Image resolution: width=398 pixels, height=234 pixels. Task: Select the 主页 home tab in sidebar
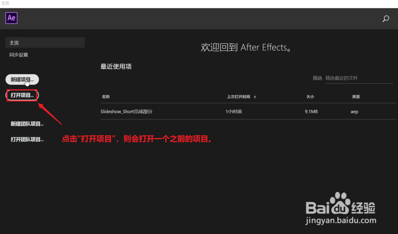pos(45,43)
